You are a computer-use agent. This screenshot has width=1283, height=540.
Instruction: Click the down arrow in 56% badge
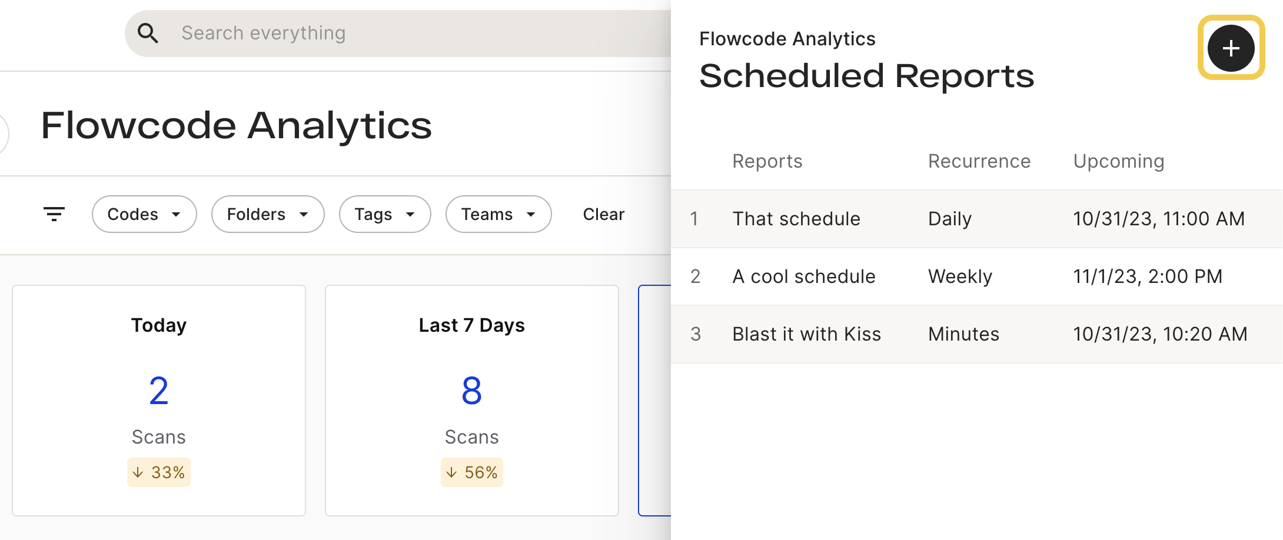tap(451, 472)
